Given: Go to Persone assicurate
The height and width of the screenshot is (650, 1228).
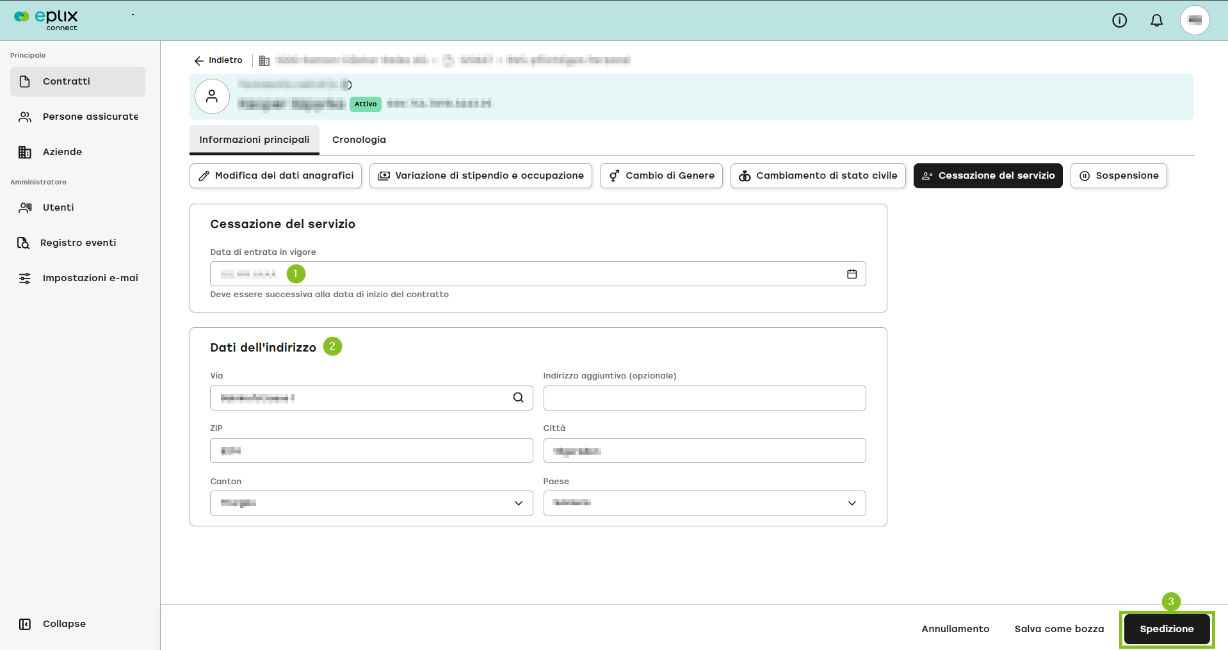Looking at the screenshot, I should tap(77, 117).
